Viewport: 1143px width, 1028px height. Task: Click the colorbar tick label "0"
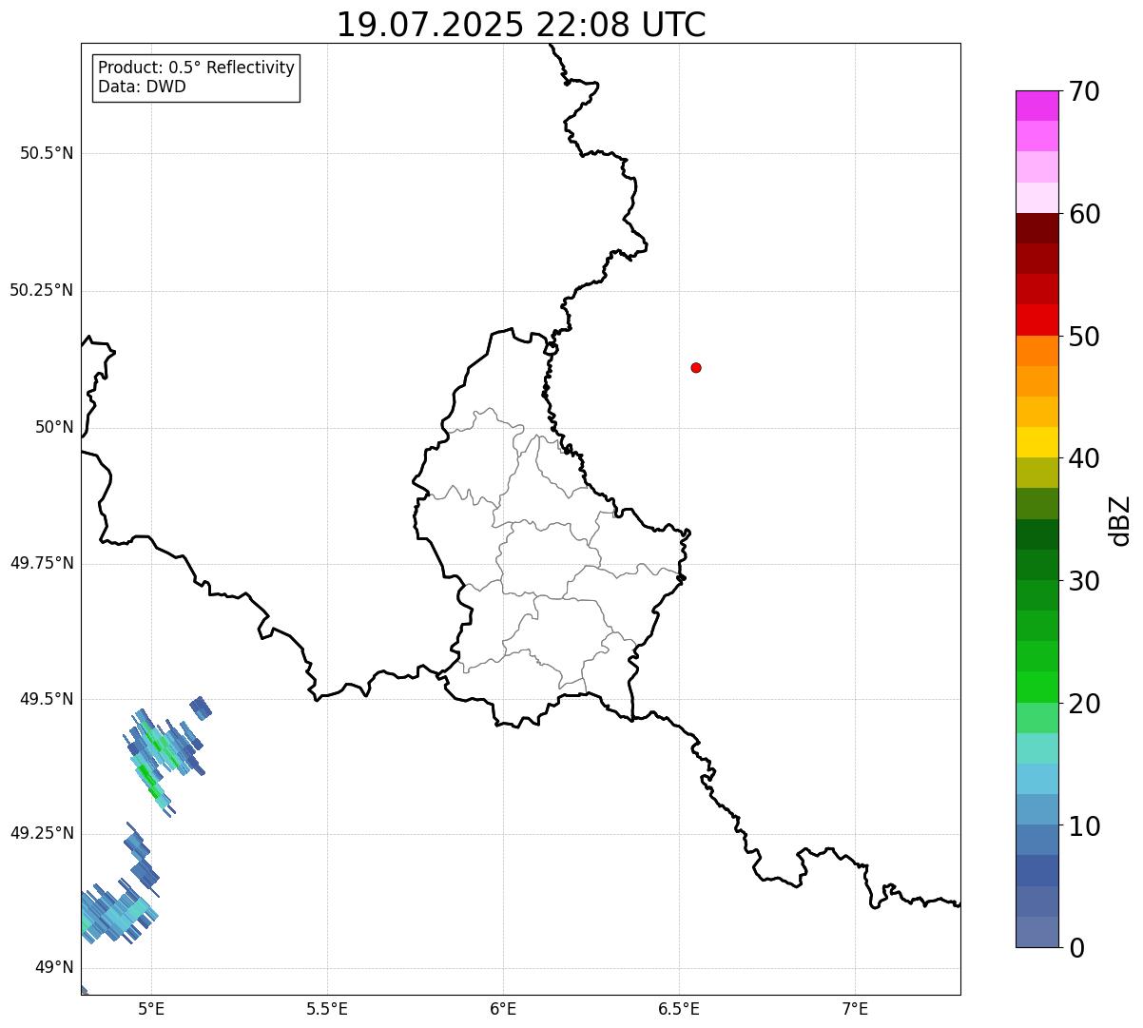1076,948
